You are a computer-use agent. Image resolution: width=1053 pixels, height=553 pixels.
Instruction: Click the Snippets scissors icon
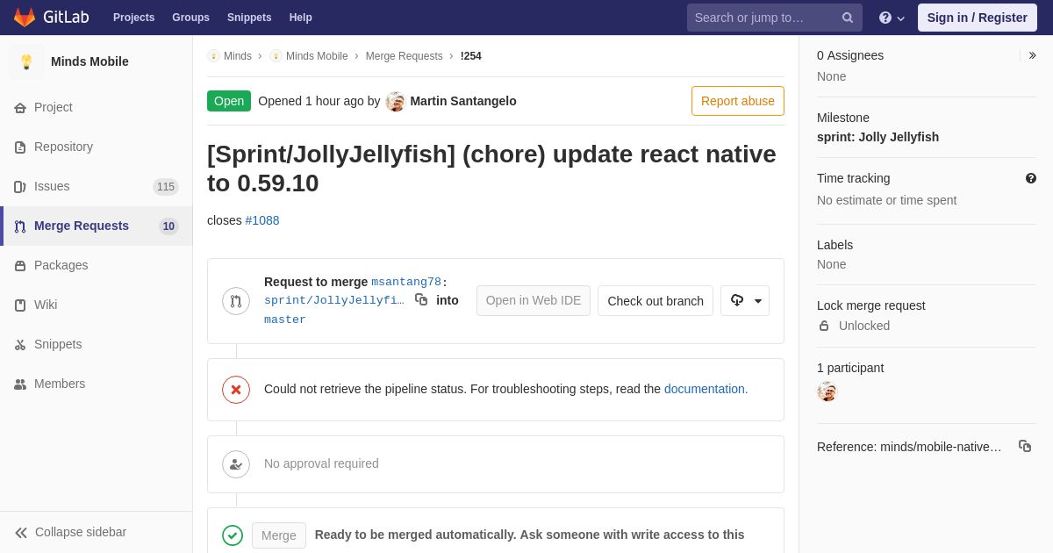(x=20, y=345)
